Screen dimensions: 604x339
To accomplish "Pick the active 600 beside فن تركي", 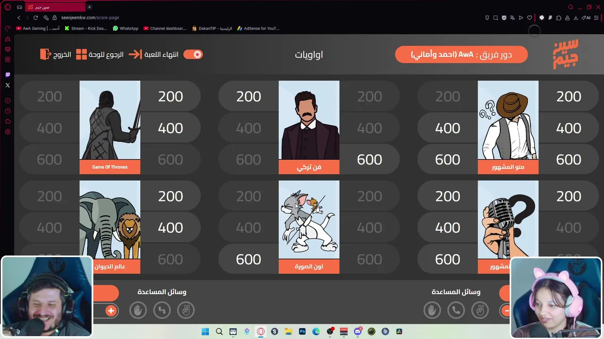I will pyautogui.click(x=369, y=160).
